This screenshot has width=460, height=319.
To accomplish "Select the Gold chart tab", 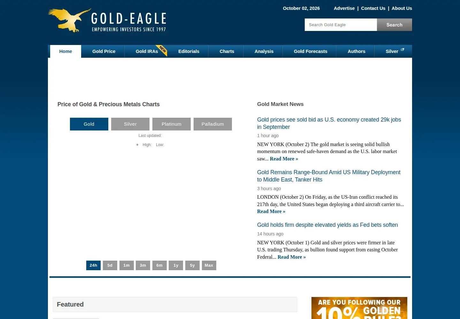I will click(89, 124).
